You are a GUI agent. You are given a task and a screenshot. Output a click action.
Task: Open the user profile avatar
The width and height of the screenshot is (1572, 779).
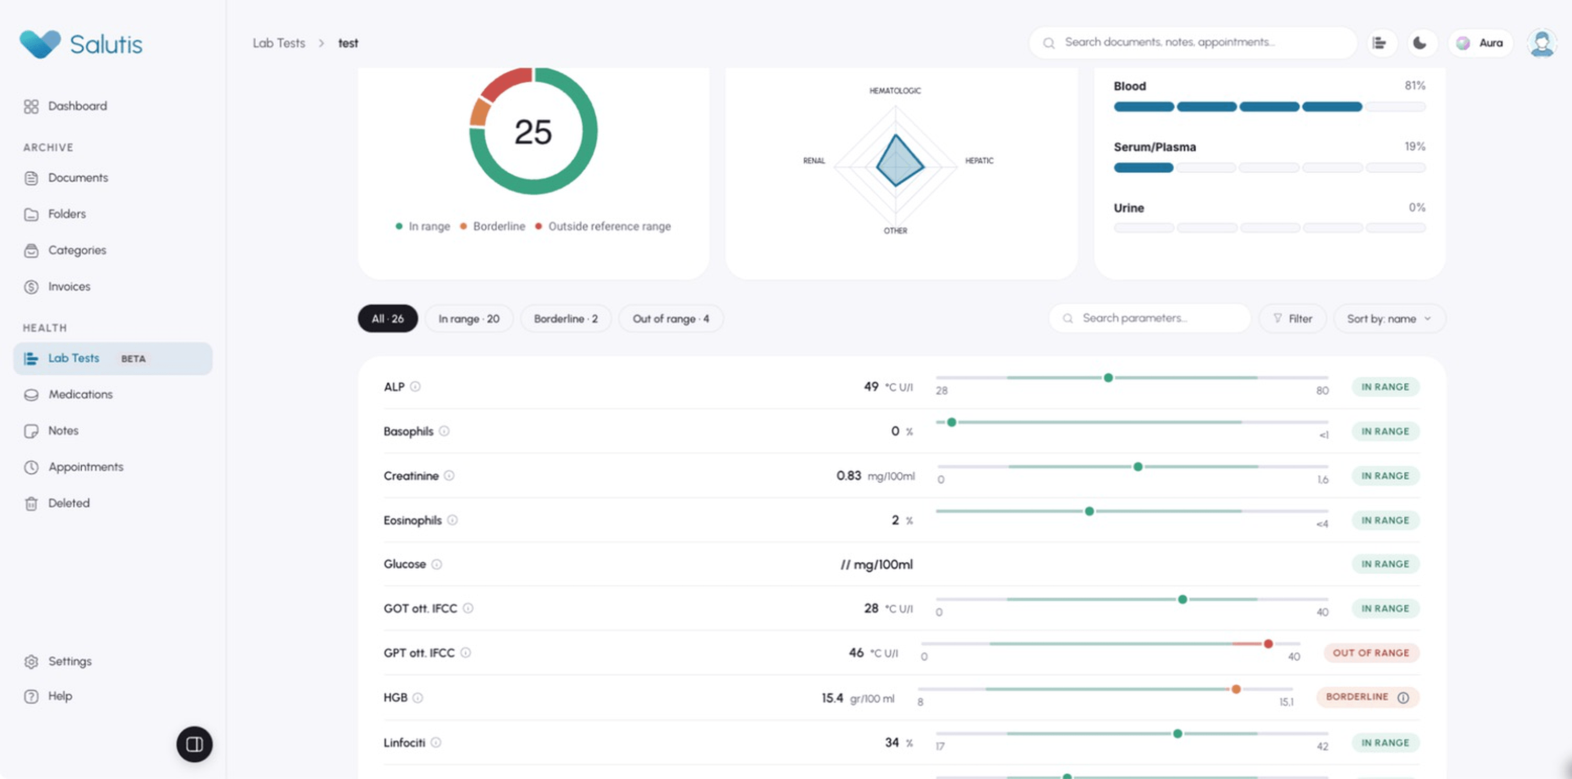pyautogui.click(x=1542, y=43)
